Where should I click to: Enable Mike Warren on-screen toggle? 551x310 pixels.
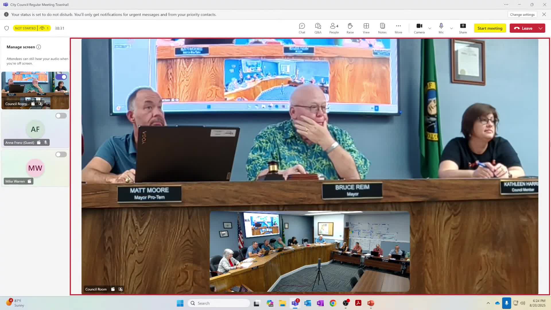tap(61, 154)
